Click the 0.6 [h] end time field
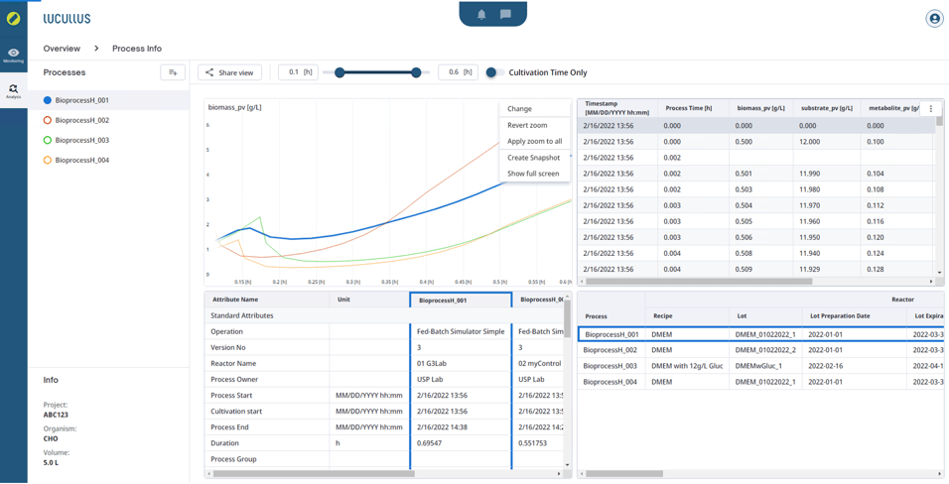 click(x=459, y=72)
